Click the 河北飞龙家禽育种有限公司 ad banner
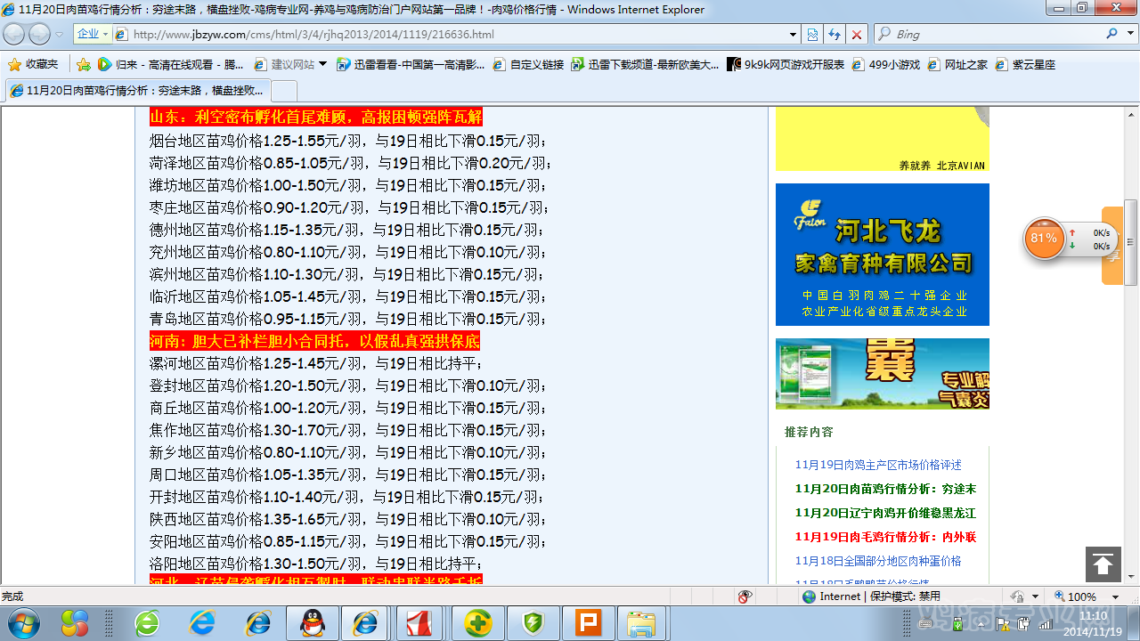 pos(882,255)
